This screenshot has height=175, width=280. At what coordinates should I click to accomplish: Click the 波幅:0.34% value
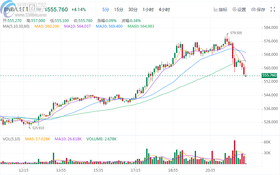[x=131, y=21]
